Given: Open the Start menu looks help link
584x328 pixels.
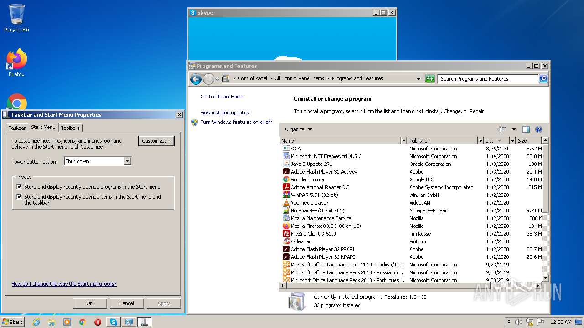Looking at the screenshot, I should point(64,284).
